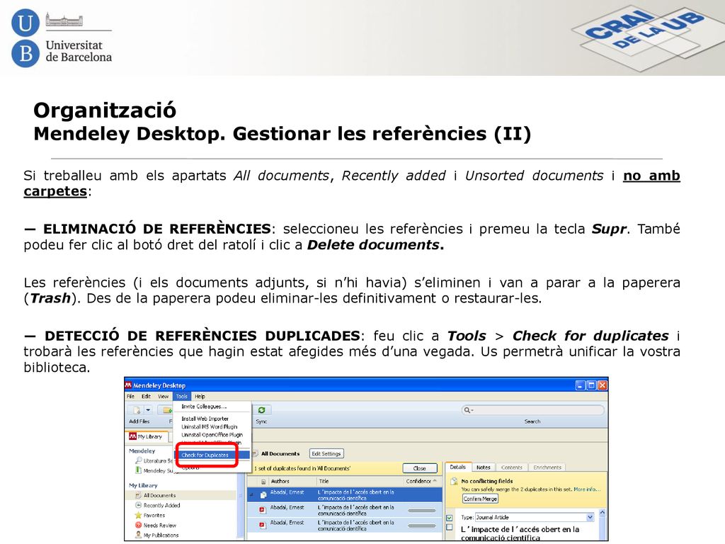This screenshot has height=544, width=725.
Task: Click the Tools menu
Action: (182, 397)
